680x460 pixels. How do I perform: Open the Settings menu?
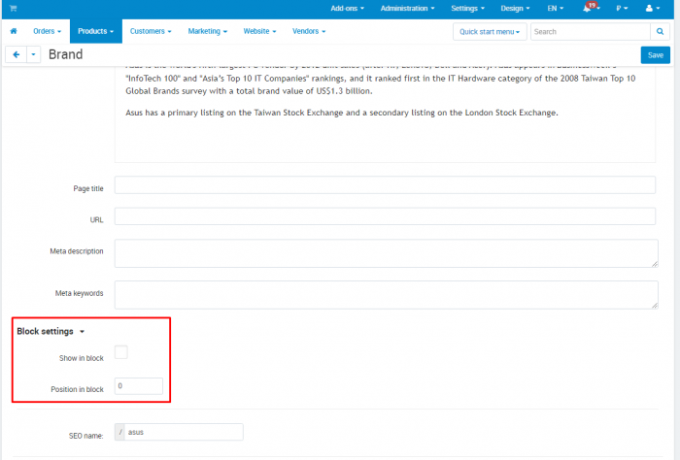pos(467,8)
